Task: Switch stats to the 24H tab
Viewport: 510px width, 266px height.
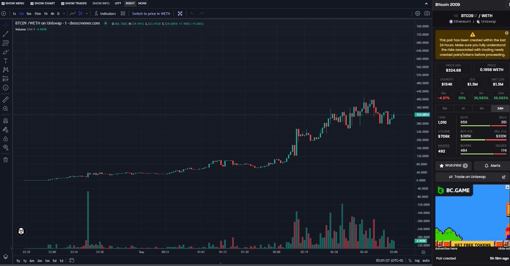Action: (500, 109)
